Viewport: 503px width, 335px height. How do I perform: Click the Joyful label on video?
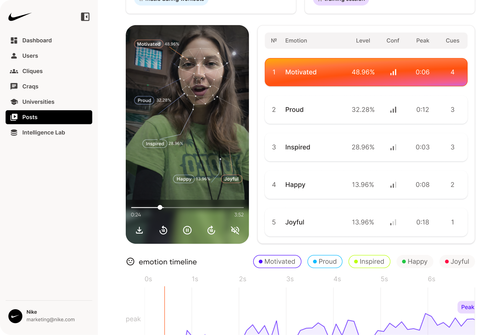pyautogui.click(x=231, y=179)
